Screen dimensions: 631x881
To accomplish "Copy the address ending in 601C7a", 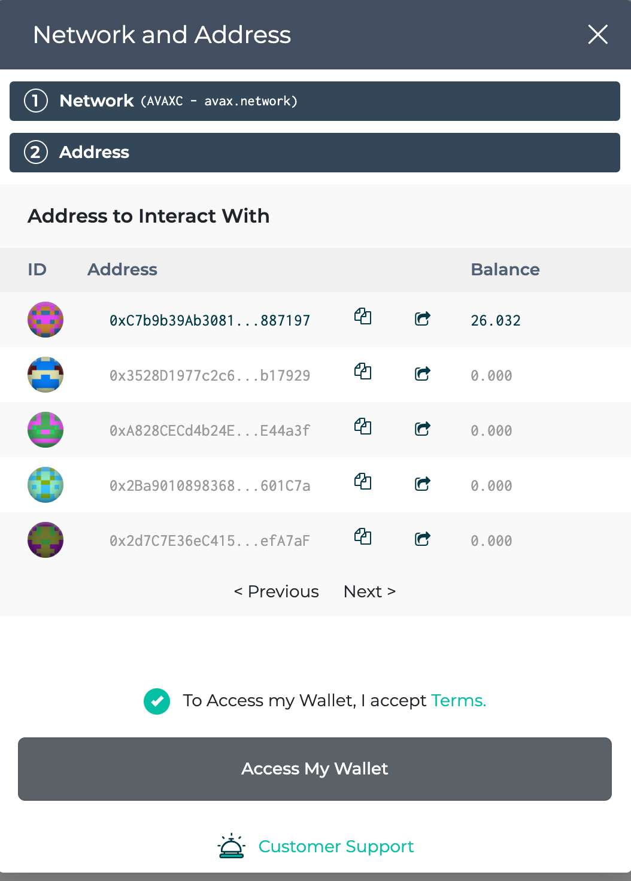I will click(363, 482).
